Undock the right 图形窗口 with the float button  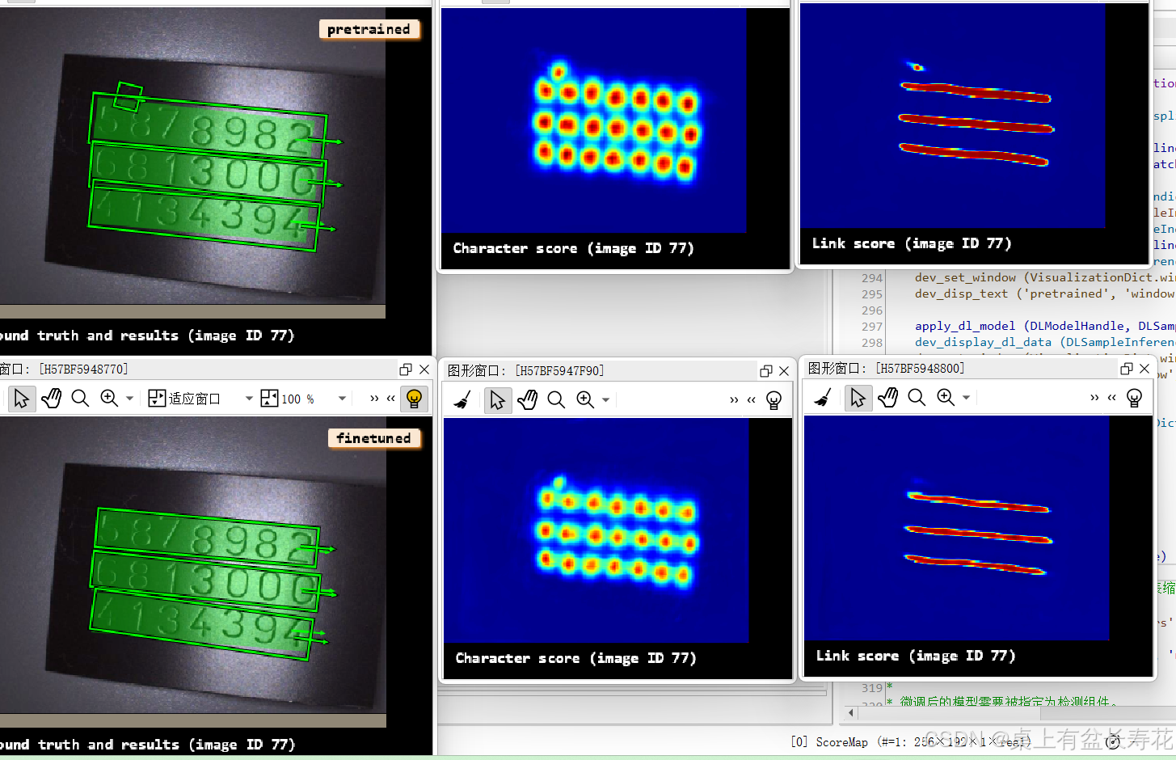1125,368
